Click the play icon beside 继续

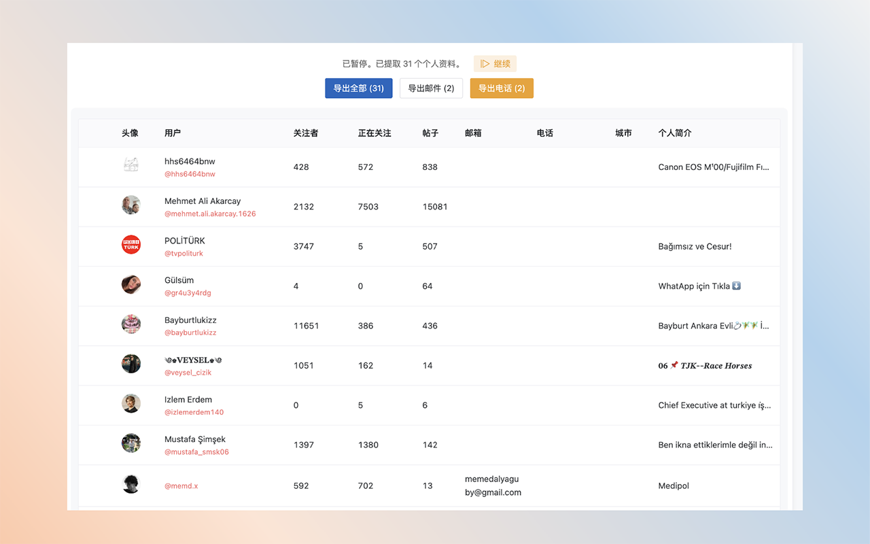[484, 63]
